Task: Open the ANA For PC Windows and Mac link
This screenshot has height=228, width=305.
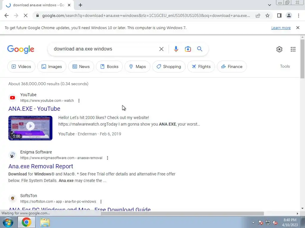Action: (x=80, y=209)
